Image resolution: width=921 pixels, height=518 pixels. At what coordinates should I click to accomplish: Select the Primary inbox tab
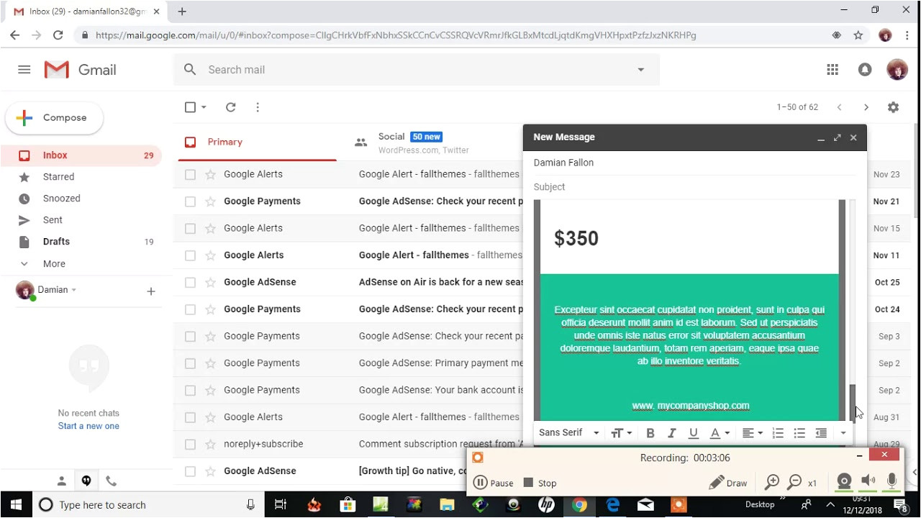[225, 142]
